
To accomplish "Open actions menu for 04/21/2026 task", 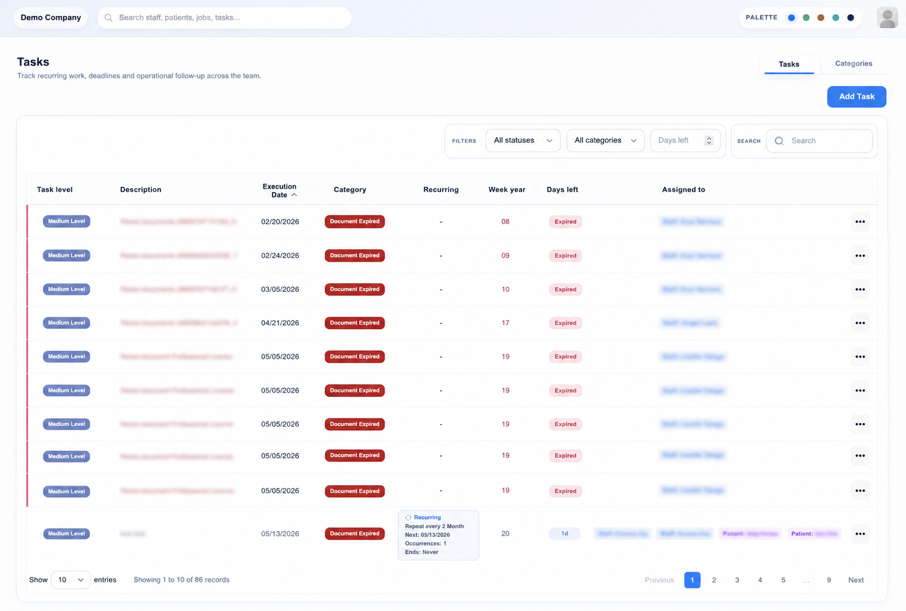I will (860, 323).
